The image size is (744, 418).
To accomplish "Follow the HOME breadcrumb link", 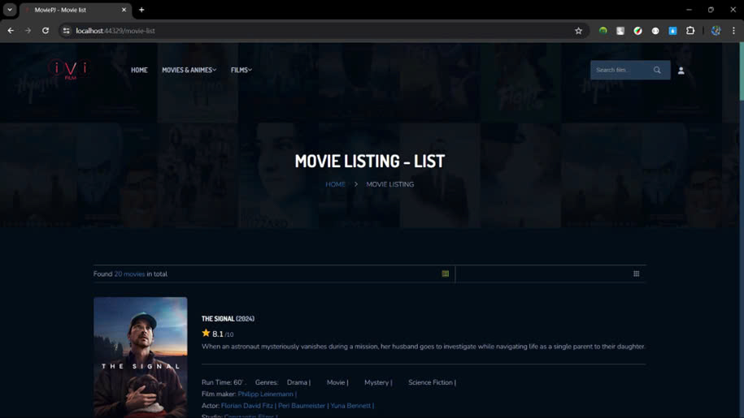I will point(336,184).
